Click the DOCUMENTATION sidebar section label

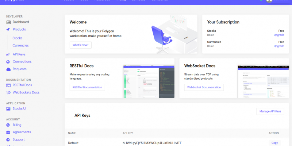[x=19, y=80]
